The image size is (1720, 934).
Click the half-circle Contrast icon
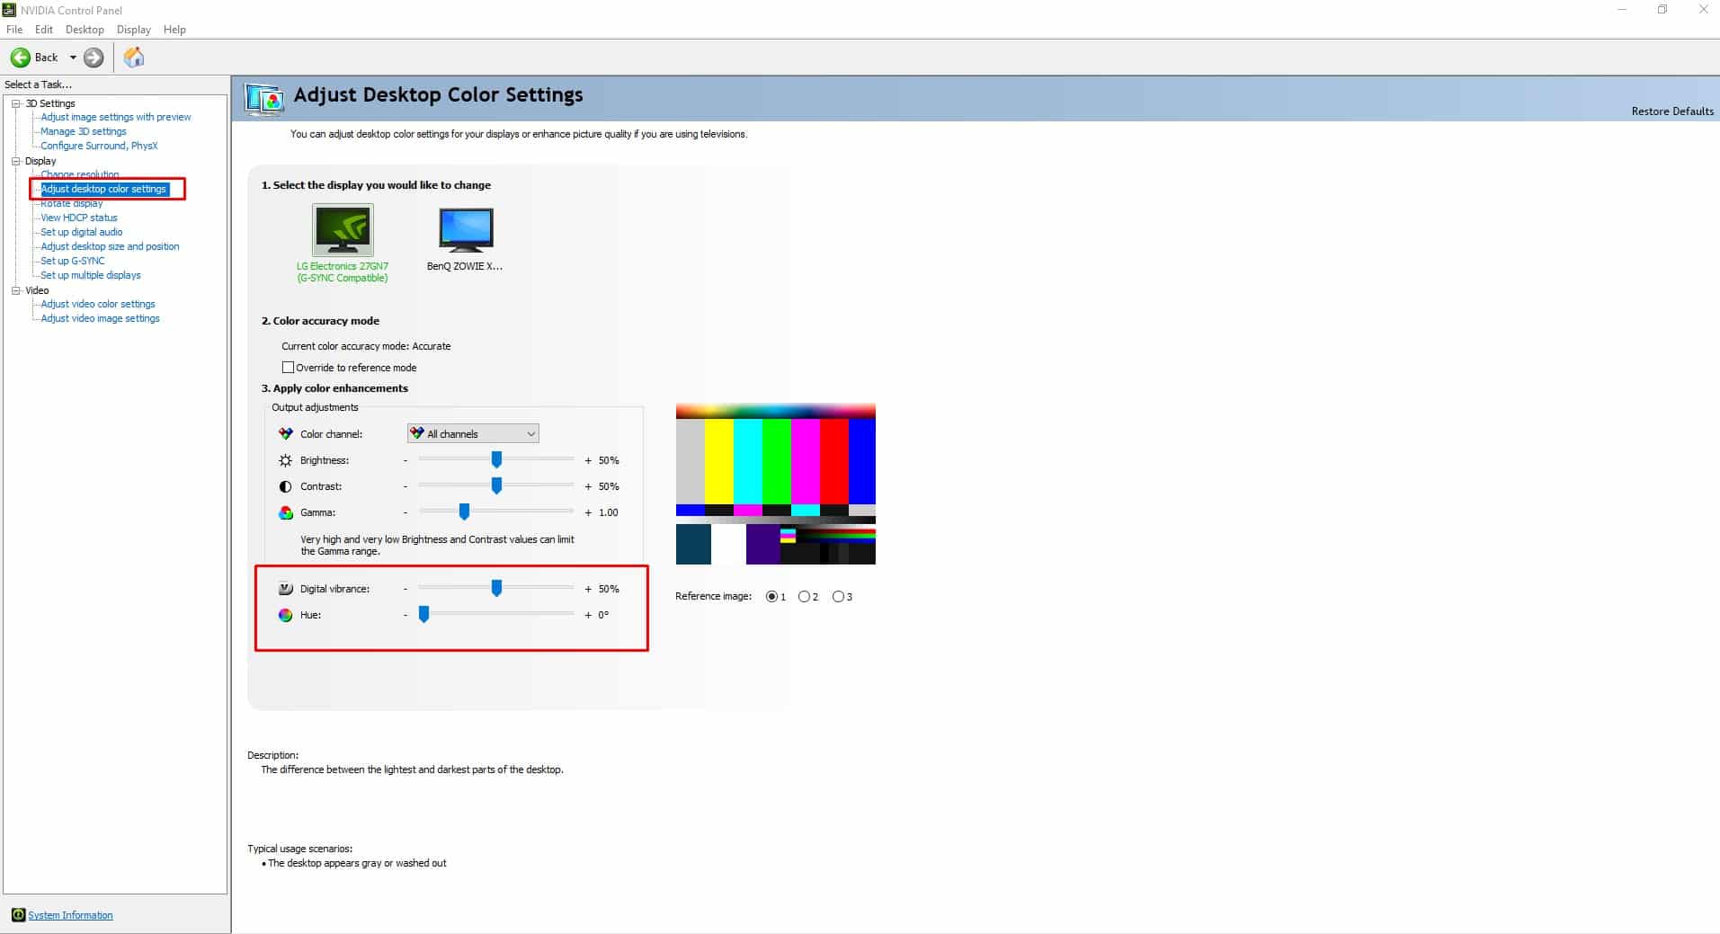(x=285, y=485)
